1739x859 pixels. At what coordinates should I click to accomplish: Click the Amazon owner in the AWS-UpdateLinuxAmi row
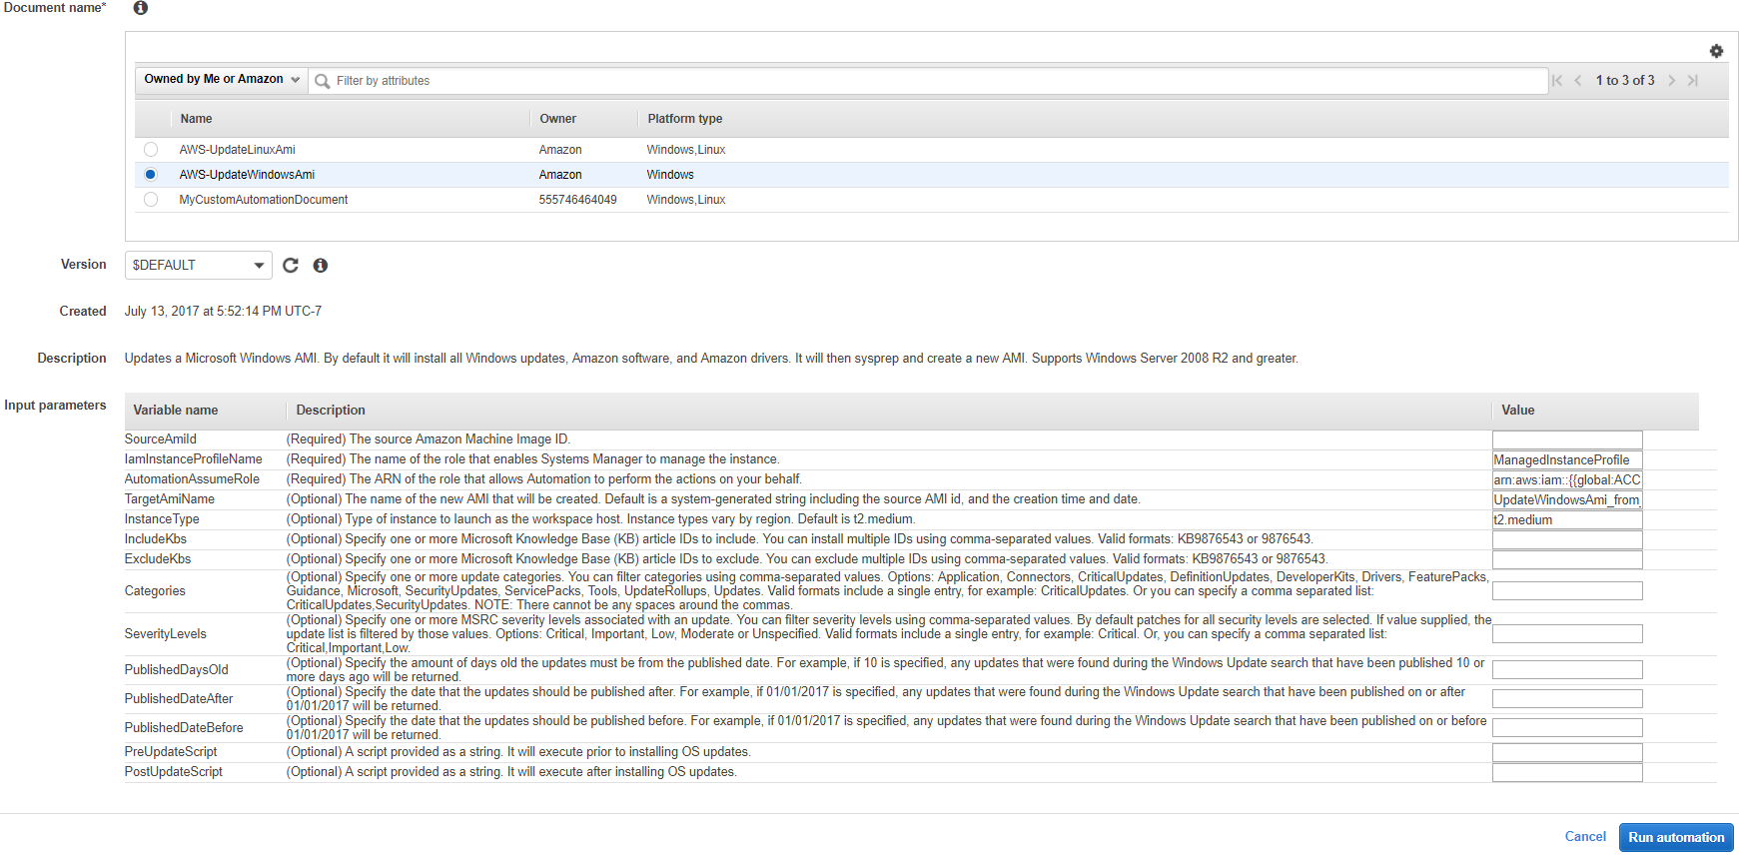click(560, 150)
